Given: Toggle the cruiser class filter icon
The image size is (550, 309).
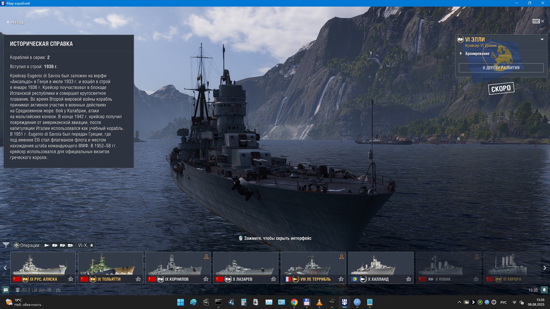Looking at the screenshot, I should pyautogui.click(x=55, y=245).
